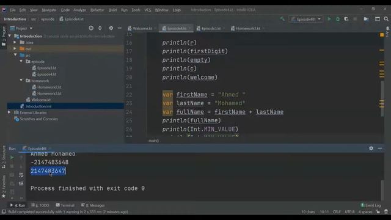The height and width of the screenshot is (220, 391).
Task: Click the tool windows quick access icon in status bar corner
Action: click(4, 212)
